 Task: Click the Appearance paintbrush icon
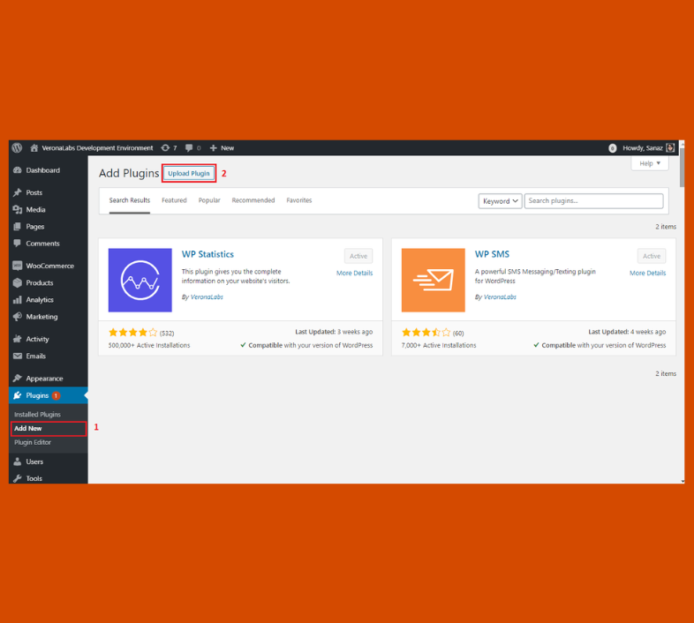18,379
